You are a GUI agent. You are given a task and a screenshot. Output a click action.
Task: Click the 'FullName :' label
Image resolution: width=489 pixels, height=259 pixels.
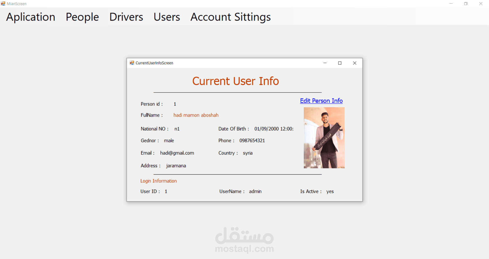pos(152,115)
